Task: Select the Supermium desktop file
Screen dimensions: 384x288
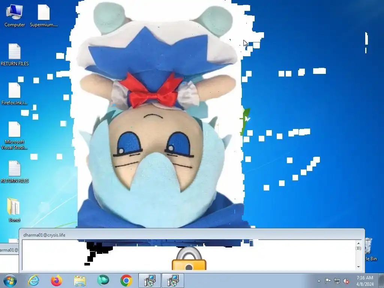Action: click(44, 16)
